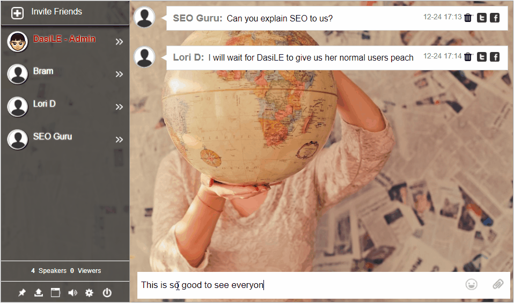This screenshot has height=303, width=514.
Task: Share Lori D's message on Facebook
Action: pyautogui.click(x=495, y=57)
